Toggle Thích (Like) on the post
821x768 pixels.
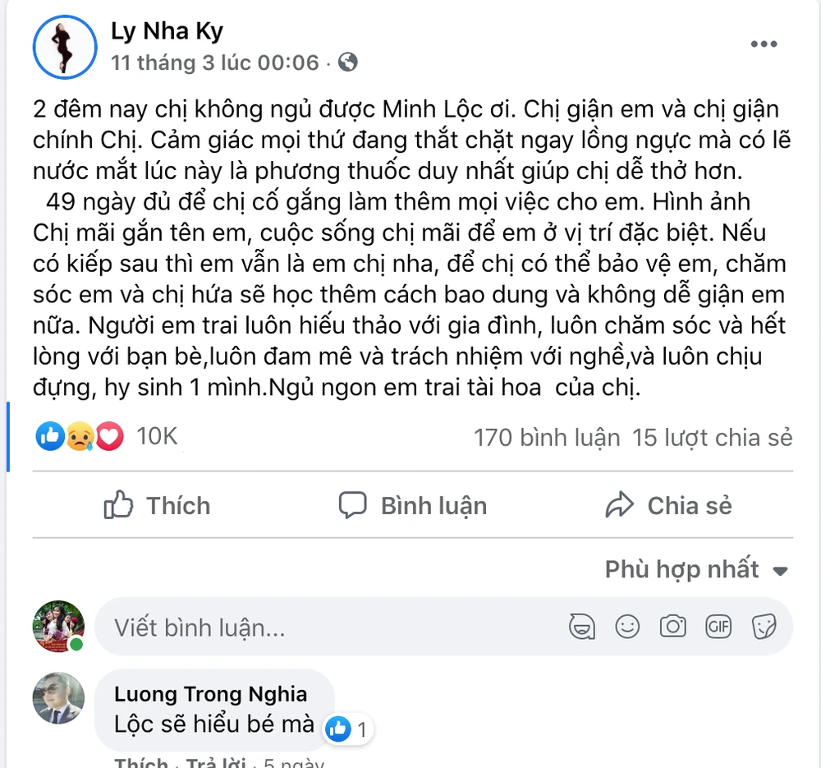[158, 505]
